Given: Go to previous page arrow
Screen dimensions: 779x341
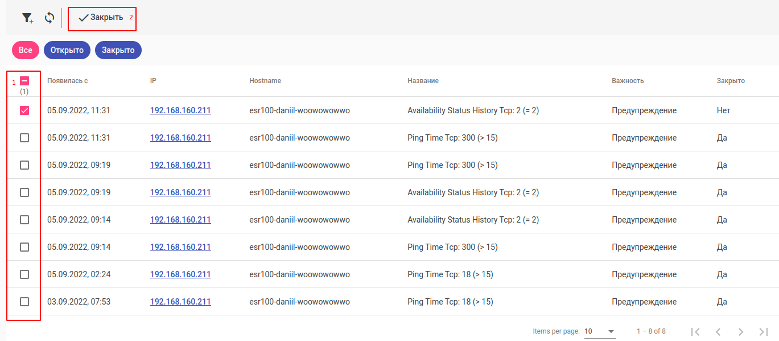Looking at the screenshot, I should tap(718, 331).
